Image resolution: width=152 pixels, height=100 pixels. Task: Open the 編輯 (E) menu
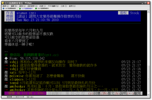click(x=14, y=6)
